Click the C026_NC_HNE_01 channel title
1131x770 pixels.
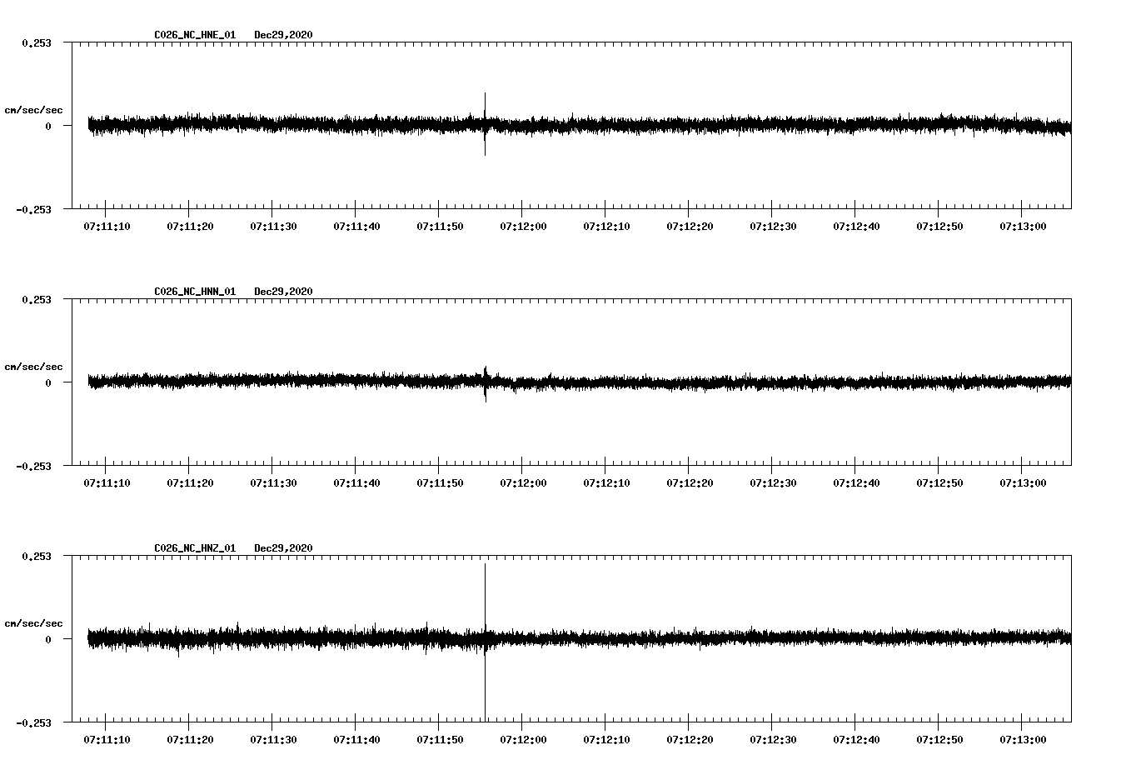(x=193, y=35)
